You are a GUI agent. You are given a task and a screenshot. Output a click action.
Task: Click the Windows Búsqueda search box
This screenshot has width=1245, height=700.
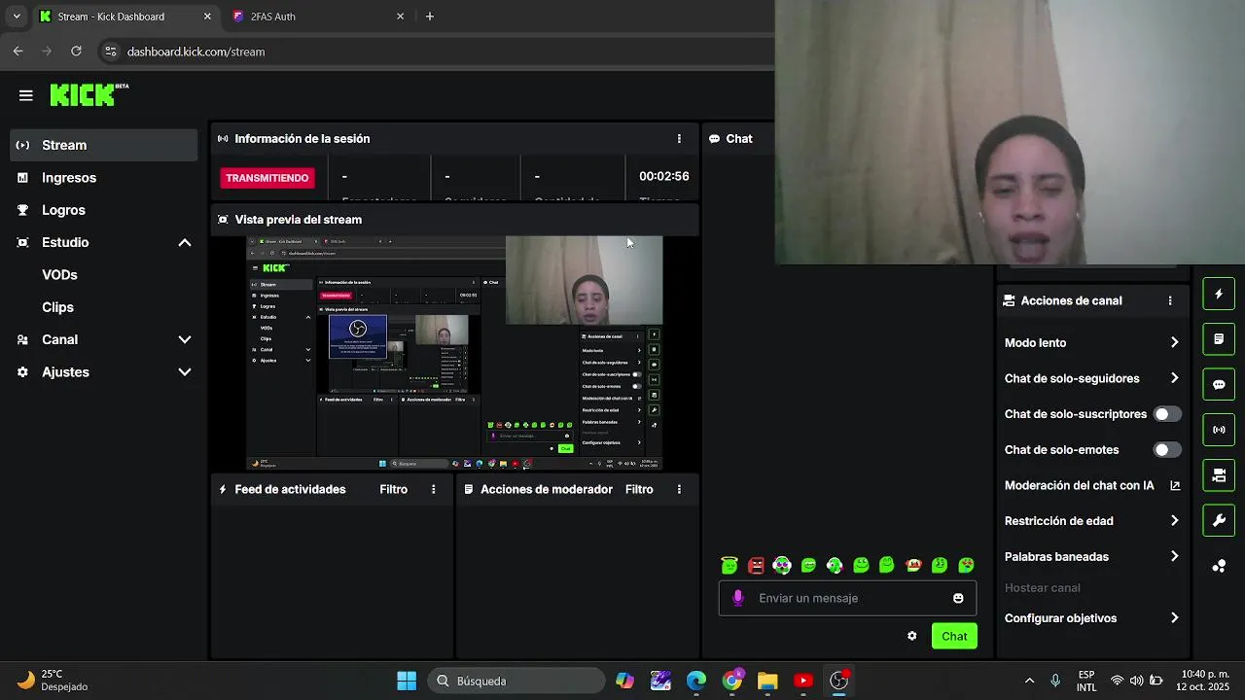pyautogui.click(x=516, y=681)
